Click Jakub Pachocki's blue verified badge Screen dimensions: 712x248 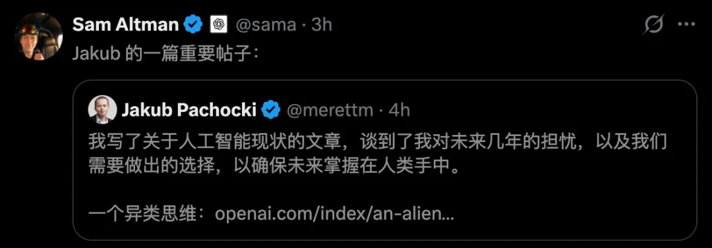click(271, 110)
